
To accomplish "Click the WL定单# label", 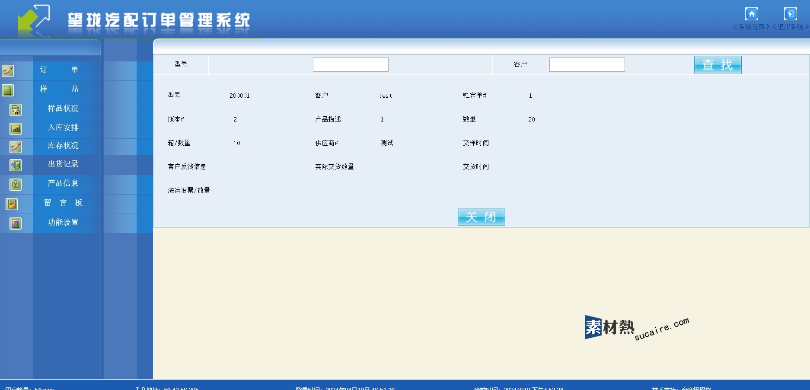I will (474, 96).
